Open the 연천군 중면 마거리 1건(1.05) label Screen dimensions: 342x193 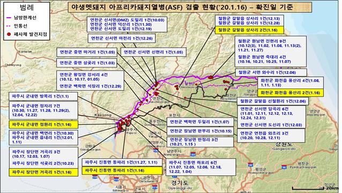click(x=87, y=53)
